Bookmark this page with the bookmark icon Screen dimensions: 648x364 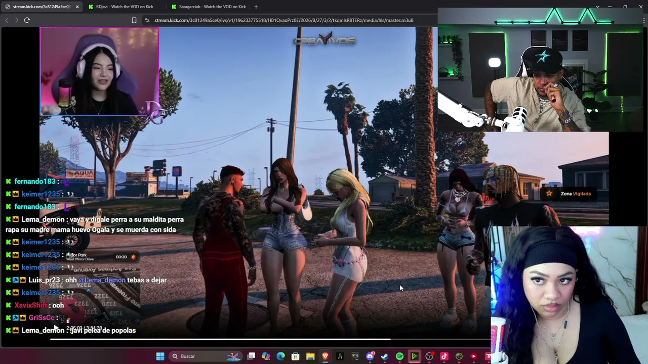(x=134, y=20)
